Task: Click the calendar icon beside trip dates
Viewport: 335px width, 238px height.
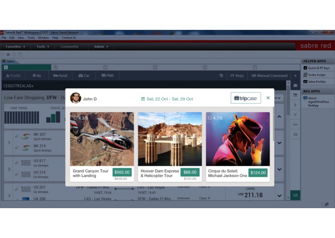Action: (143, 99)
